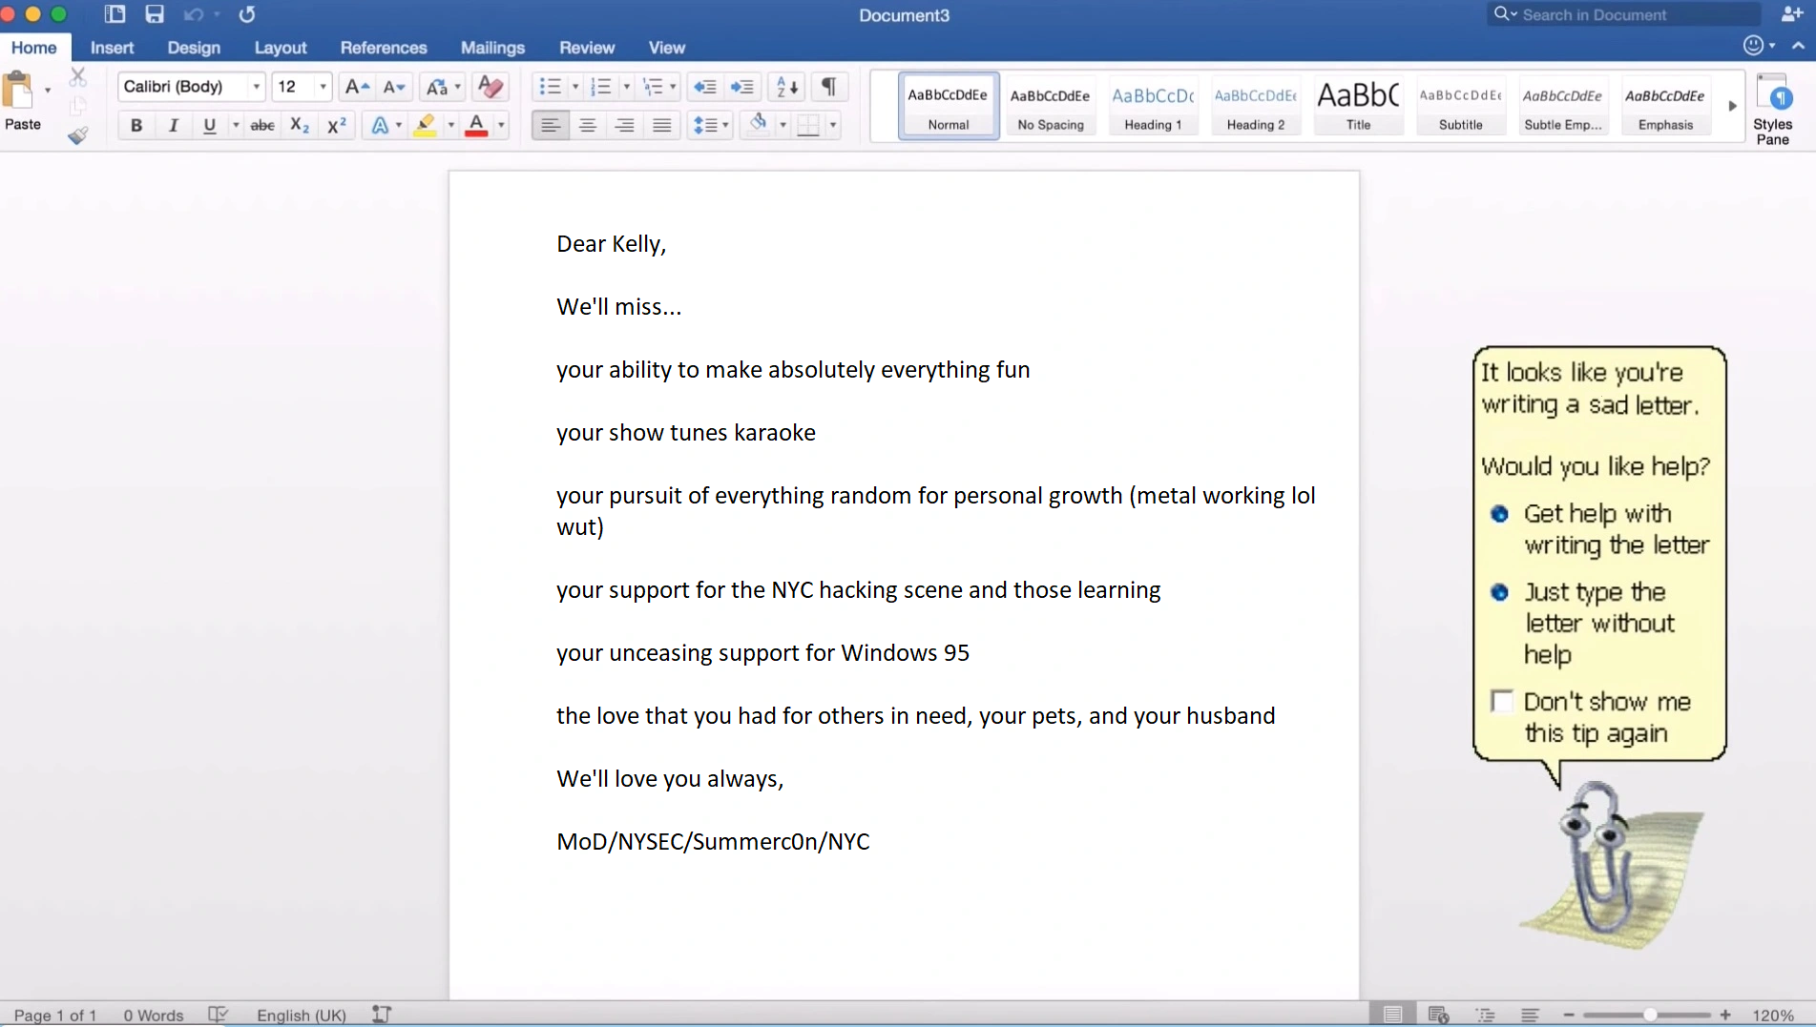Open the Insert tab
The image size is (1816, 1027).
[x=112, y=48]
